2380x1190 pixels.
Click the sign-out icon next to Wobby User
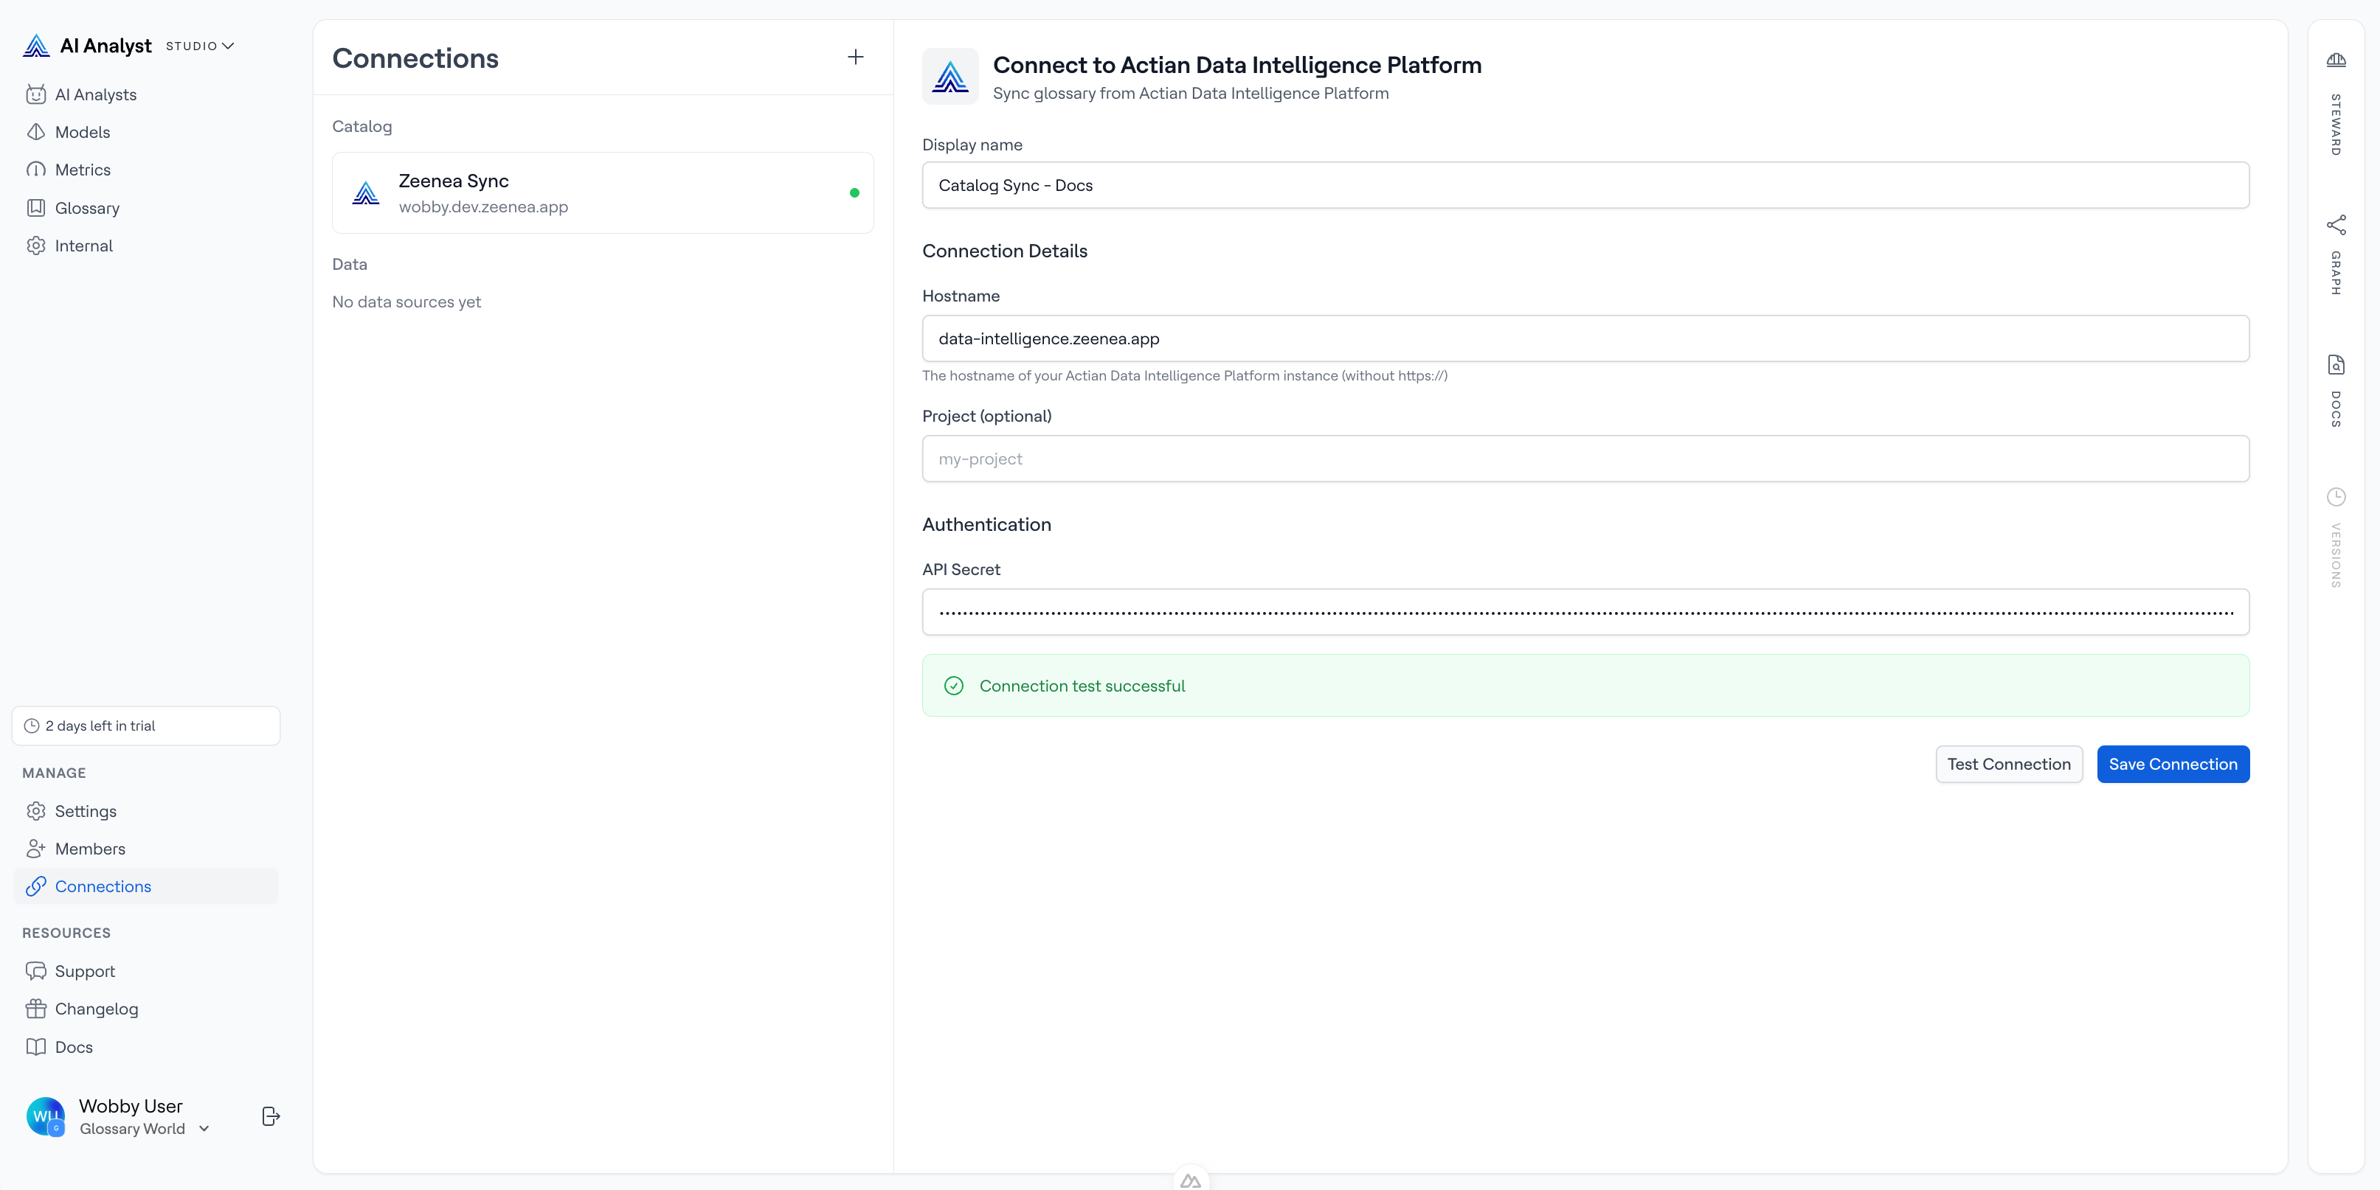[x=270, y=1116]
